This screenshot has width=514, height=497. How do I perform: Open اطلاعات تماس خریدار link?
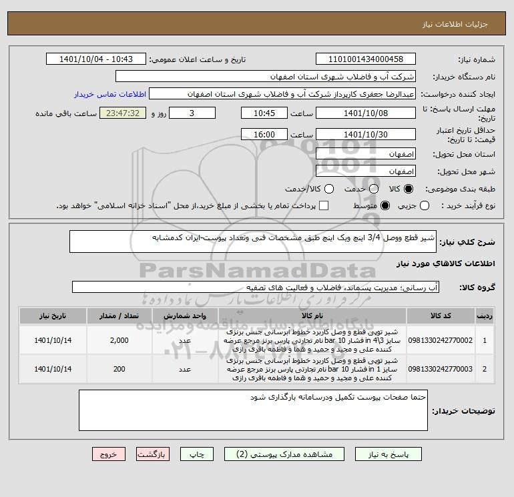tap(110, 94)
